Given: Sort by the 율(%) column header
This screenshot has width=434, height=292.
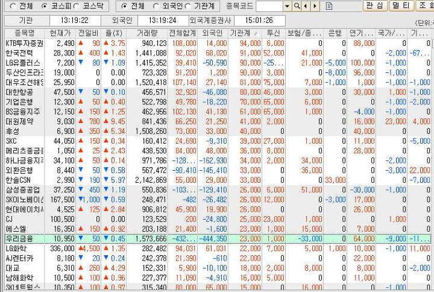Looking at the screenshot, I should (114, 33).
